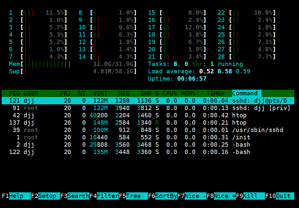The width and height of the screenshot is (299, 208).
Task: Open the F6 SortBy menu
Action: click(163, 196)
